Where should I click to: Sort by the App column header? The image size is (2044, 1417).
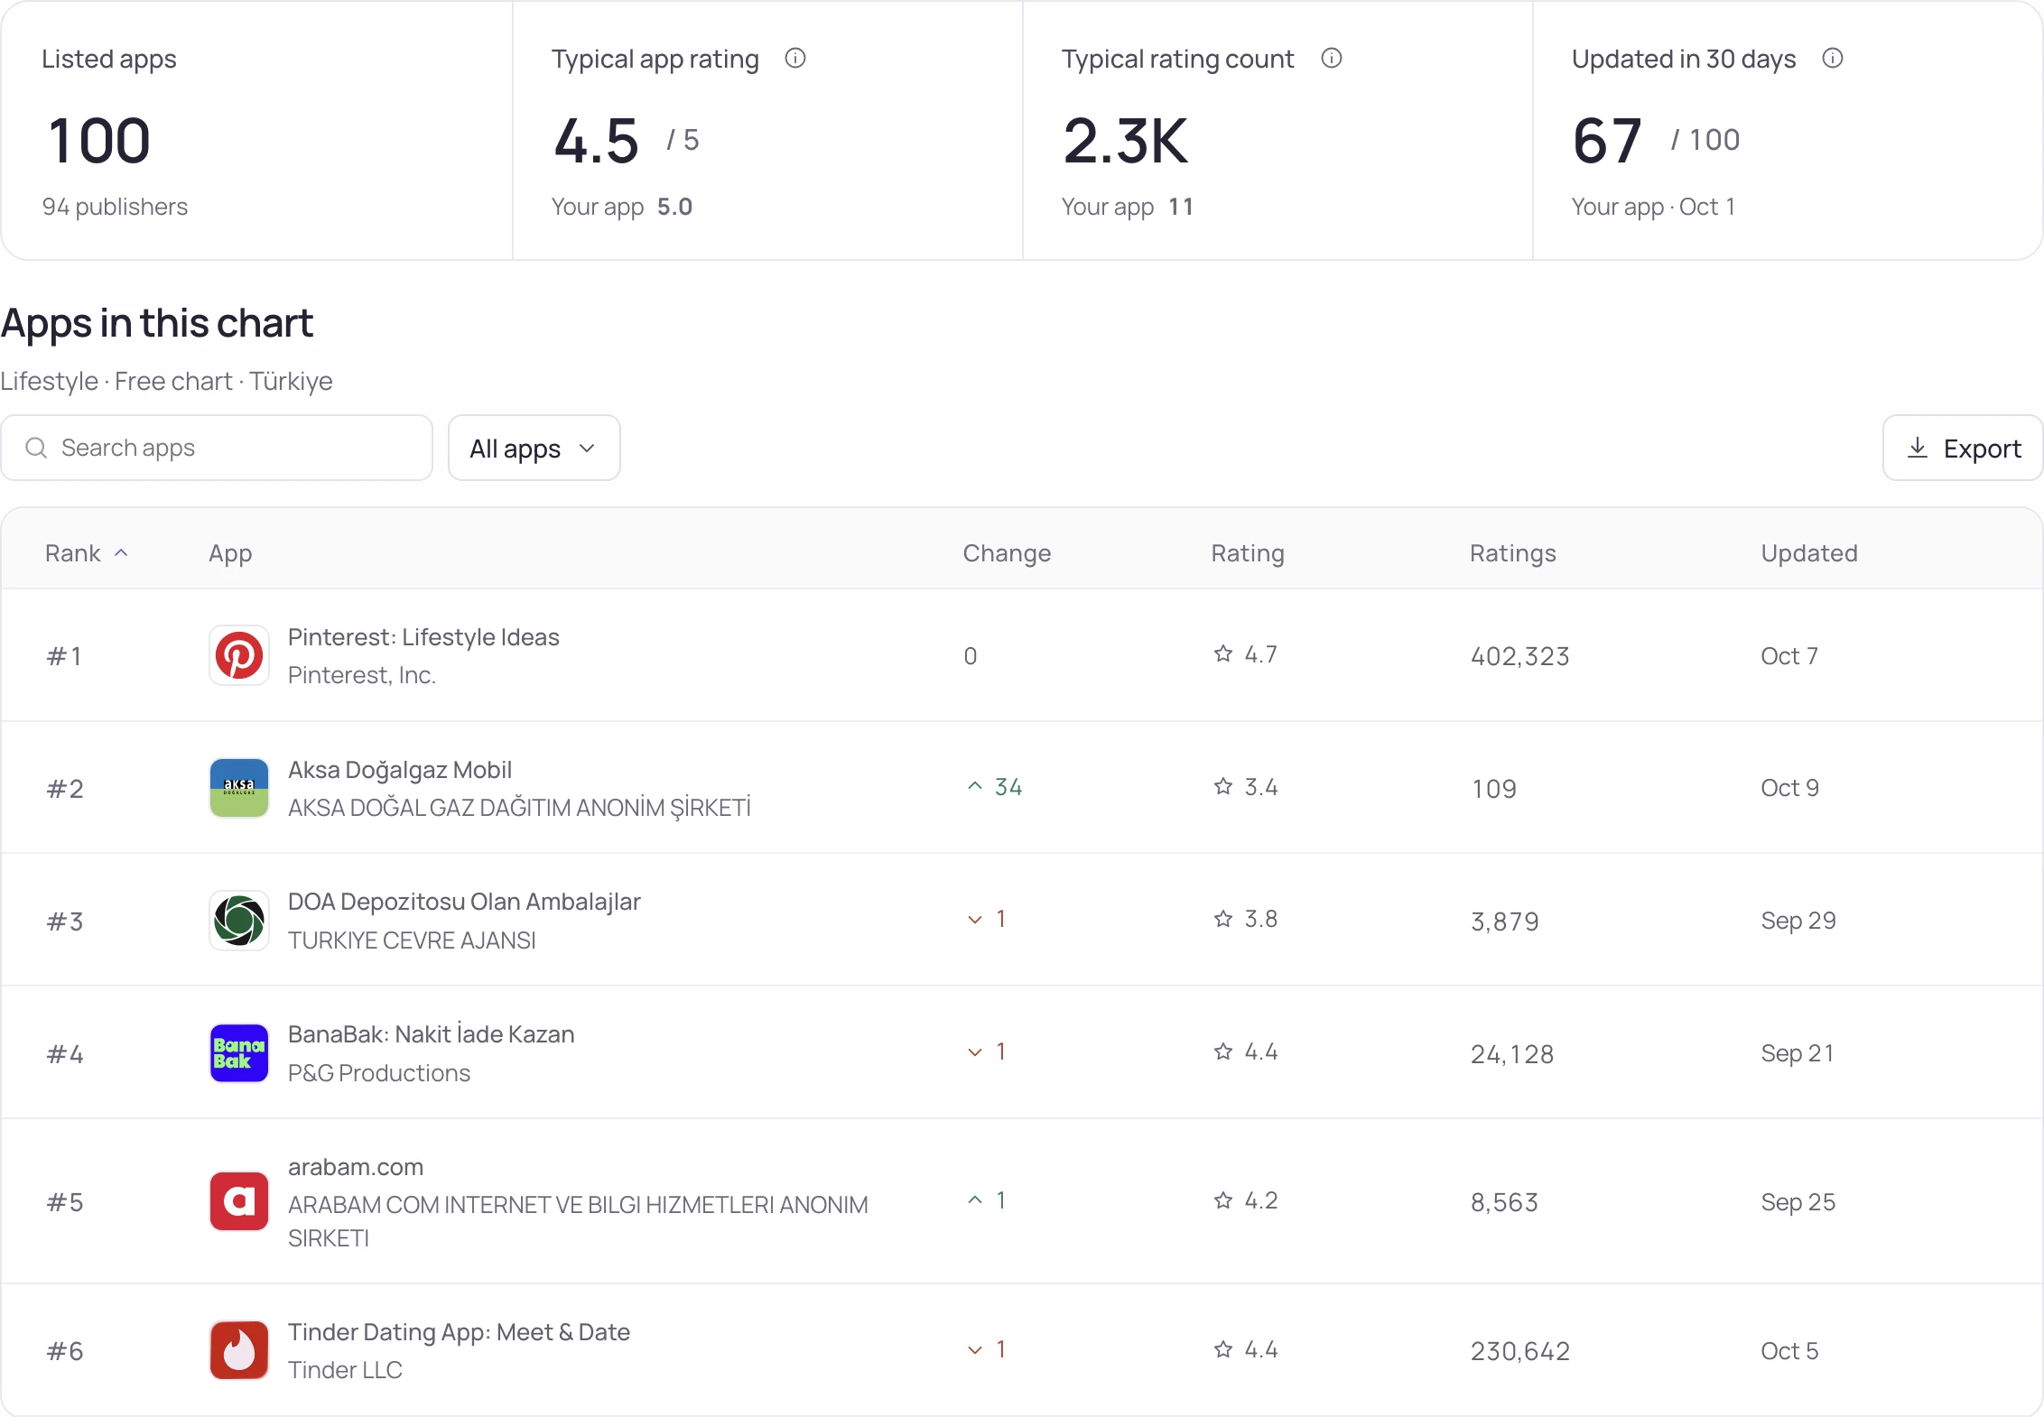[230, 554]
